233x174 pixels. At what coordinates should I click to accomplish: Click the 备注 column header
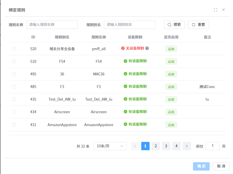(207, 37)
